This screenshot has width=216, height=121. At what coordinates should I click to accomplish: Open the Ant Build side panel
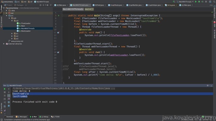pos(215,34)
